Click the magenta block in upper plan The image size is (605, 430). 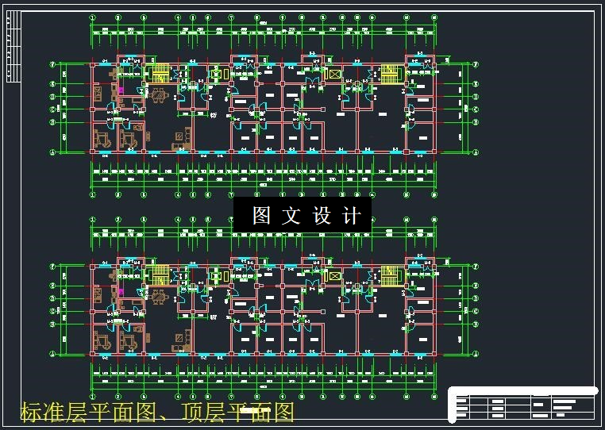pyautogui.click(x=121, y=90)
